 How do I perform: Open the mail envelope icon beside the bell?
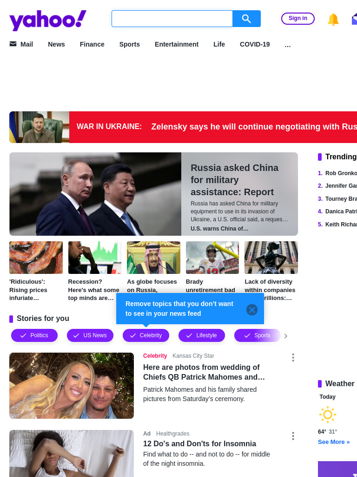coord(354,19)
